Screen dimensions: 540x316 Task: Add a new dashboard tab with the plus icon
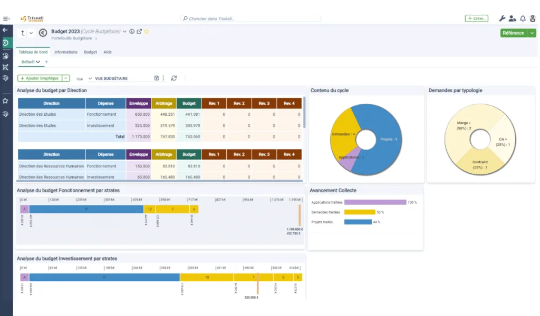click(x=46, y=62)
